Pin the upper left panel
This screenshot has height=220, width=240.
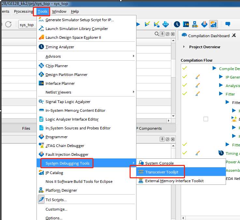pyautogui.click(x=162, y=34)
